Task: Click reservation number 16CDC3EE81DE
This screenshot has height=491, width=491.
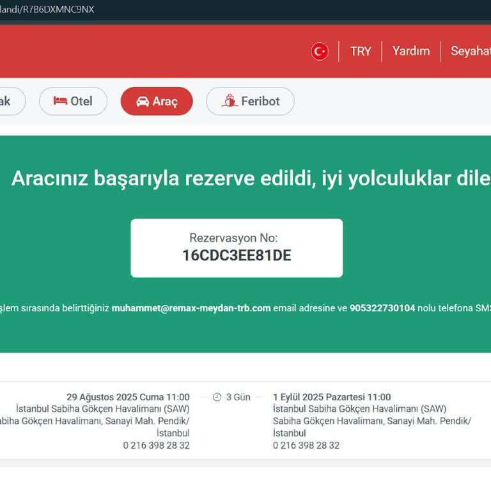Action: pyautogui.click(x=237, y=256)
